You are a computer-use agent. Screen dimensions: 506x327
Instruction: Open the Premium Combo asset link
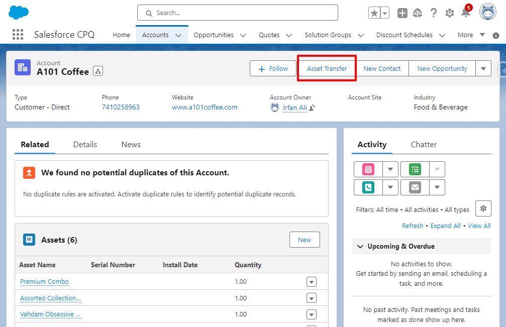point(45,281)
